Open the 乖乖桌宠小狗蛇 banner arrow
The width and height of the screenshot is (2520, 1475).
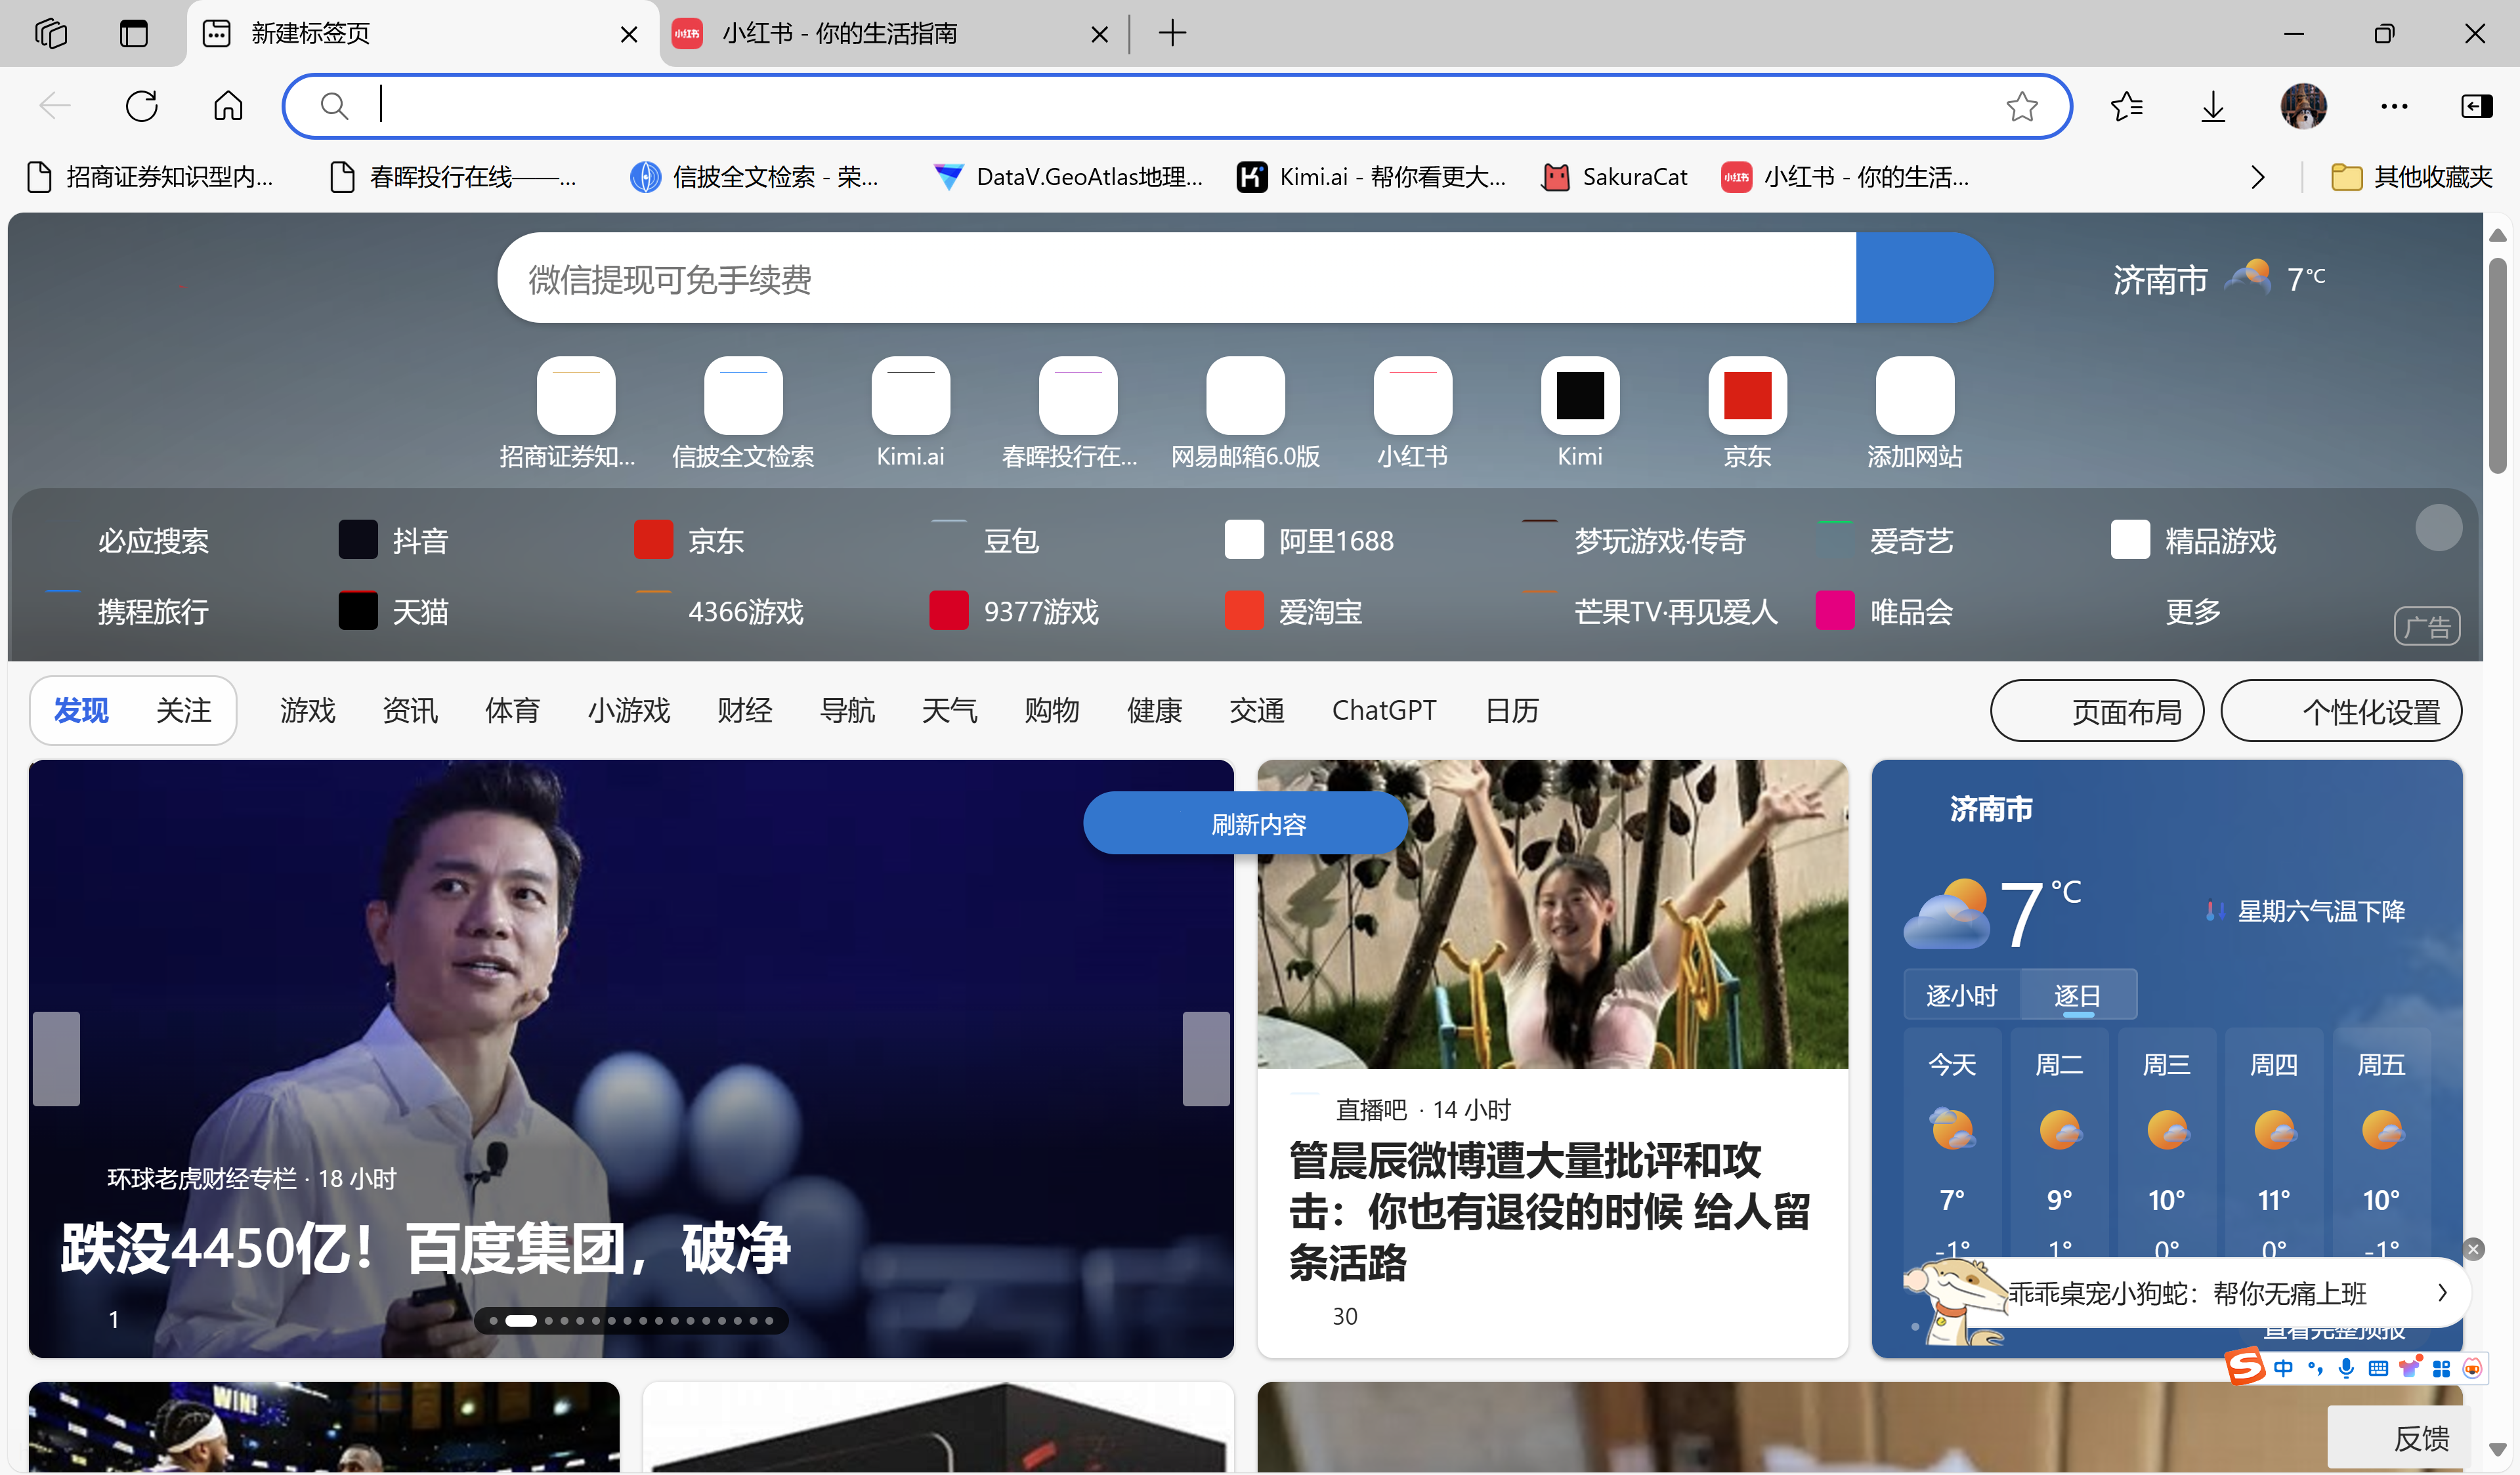(2442, 1292)
